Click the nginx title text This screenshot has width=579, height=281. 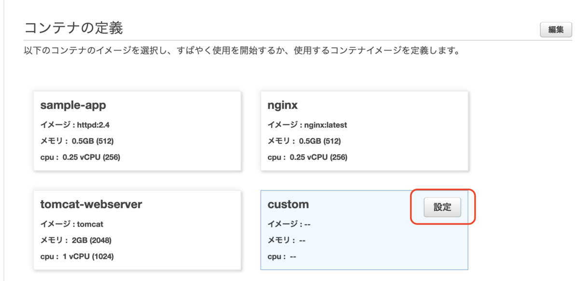[x=282, y=105]
